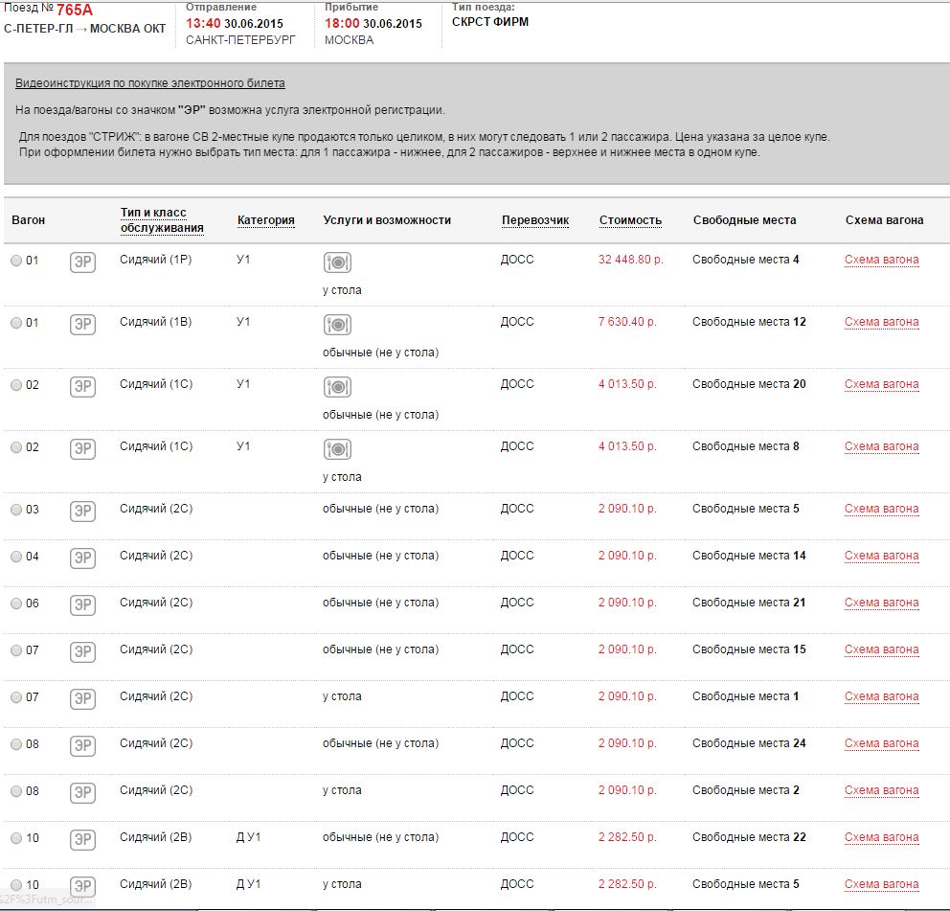Open Схема вагона for wagon 04

(881, 556)
